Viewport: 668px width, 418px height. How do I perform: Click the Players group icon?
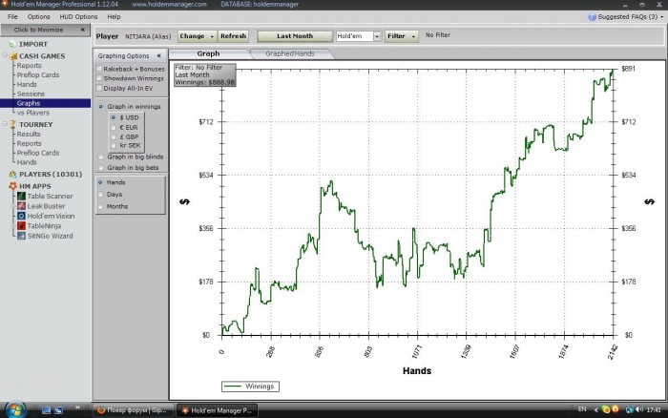tap(12, 175)
